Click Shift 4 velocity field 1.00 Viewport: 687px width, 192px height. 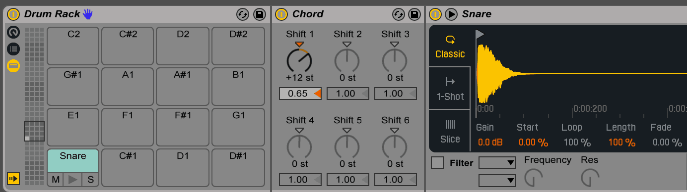tap(300, 180)
